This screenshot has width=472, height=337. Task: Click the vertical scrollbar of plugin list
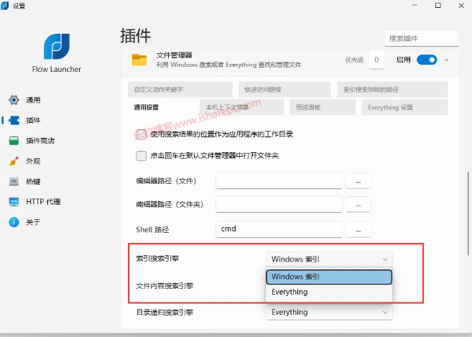click(x=468, y=213)
